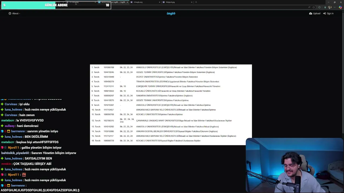
Task: Click code 101090769 in the table
Action: [109, 67]
